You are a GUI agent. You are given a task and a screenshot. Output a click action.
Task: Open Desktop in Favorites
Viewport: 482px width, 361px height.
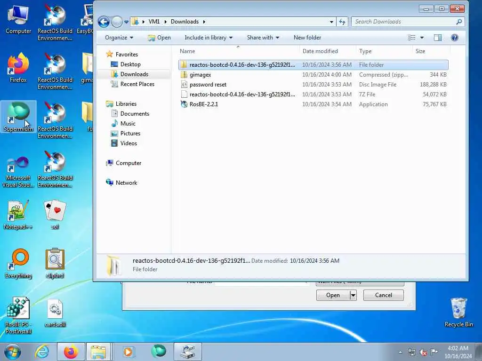pos(130,64)
